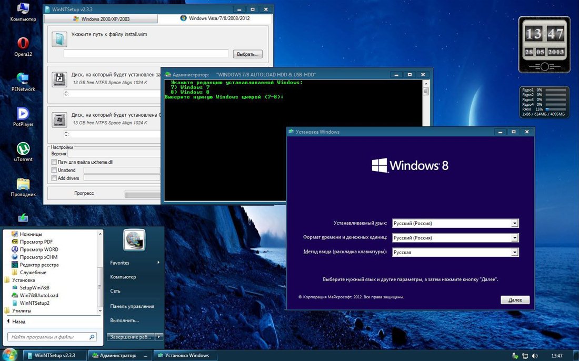
Task: Click the taskbar clock showing 13:47
Action: [556, 356]
